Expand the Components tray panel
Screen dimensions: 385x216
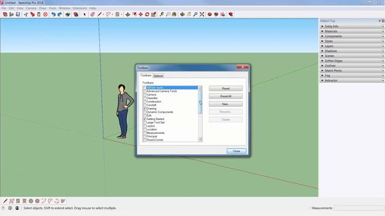352,36
